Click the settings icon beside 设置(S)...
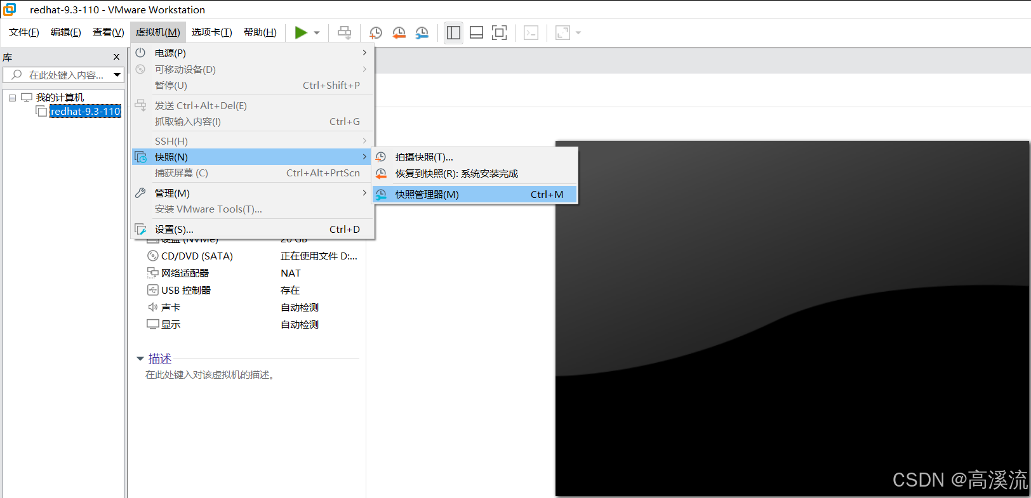 140,229
